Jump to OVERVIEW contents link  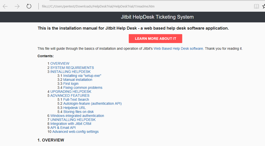point(60,63)
